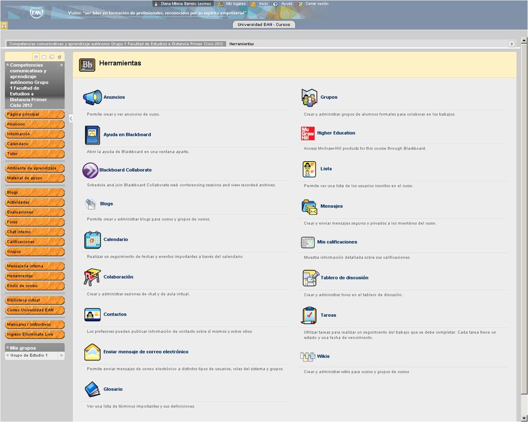Screen dimensions: 528x422
Task: Open the Mensajes folder-envelope icon
Action: [309, 207]
